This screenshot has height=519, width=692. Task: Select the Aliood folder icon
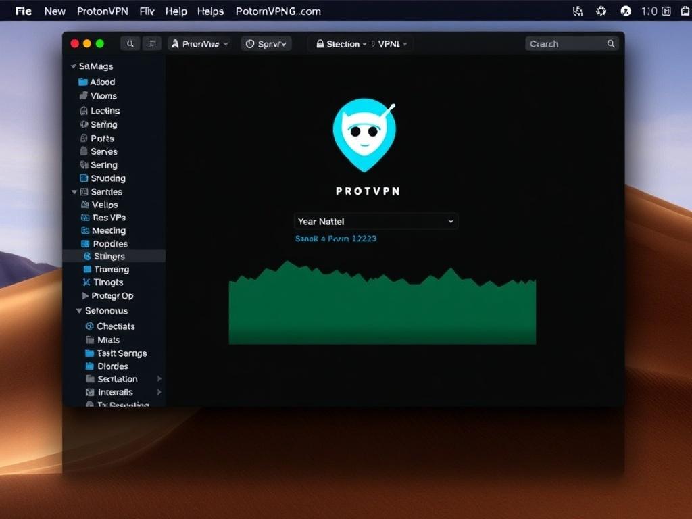point(82,82)
